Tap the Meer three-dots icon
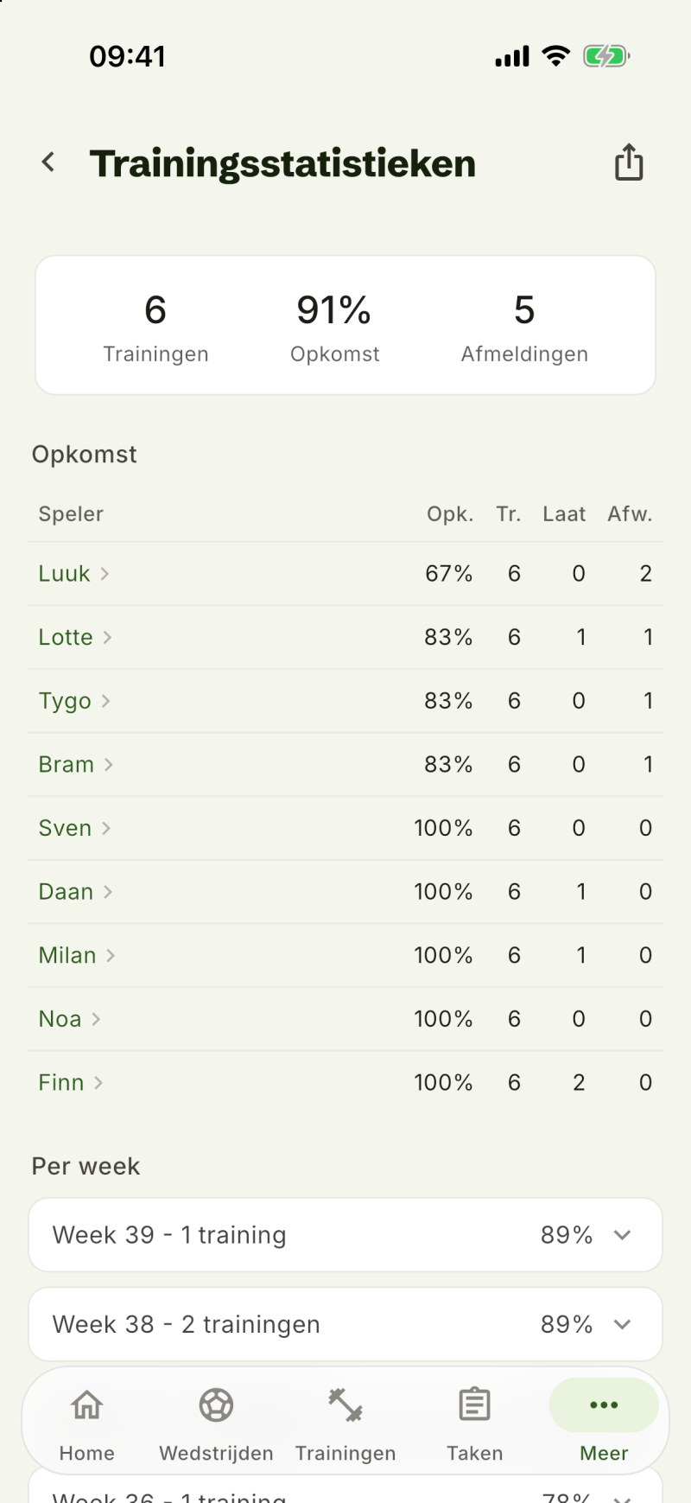The height and width of the screenshot is (1503, 691). (604, 1404)
